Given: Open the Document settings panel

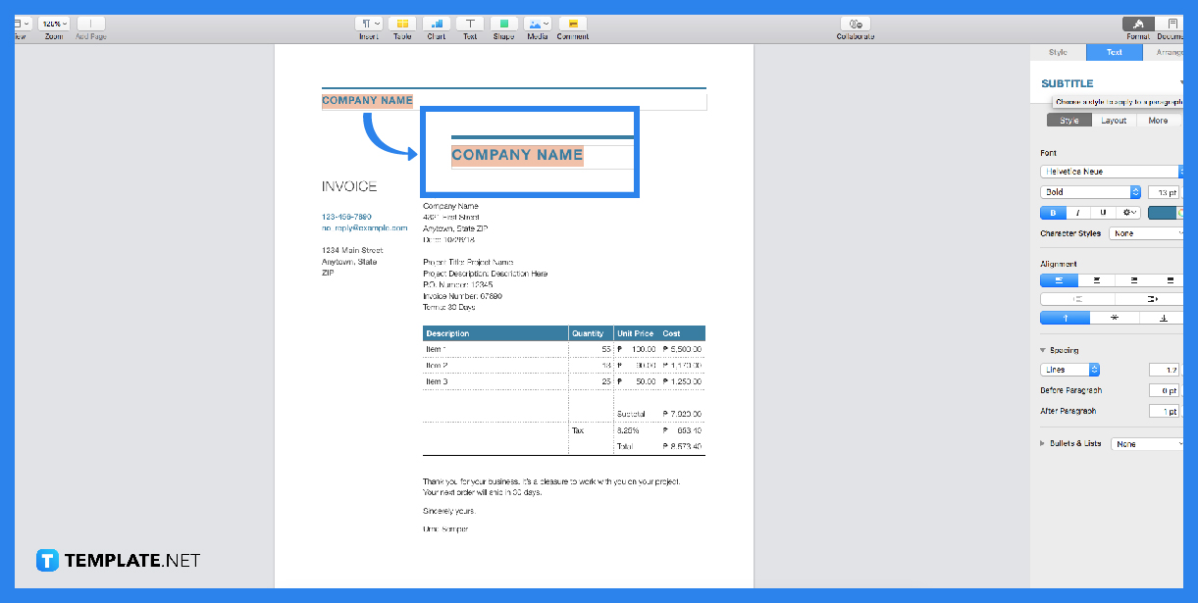Looking at the screenshot, I should [x=1175, y=23].
